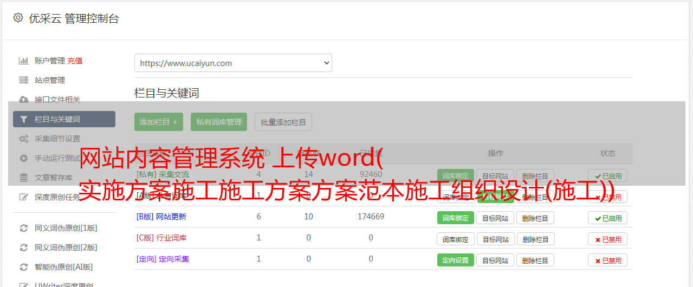Click the play circle icon for 手动运行测试
The width and height of the screenshot is (693, 287).
tap(24, 158)
